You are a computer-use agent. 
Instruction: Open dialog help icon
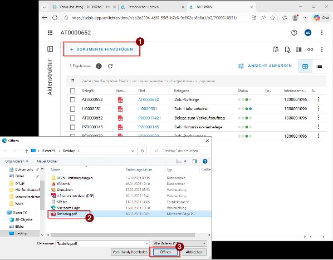(x=205, y=162)
